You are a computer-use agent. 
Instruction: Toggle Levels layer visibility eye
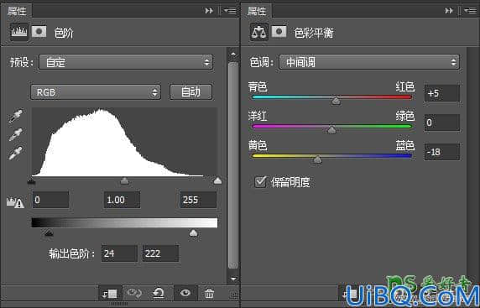[185, 293]
